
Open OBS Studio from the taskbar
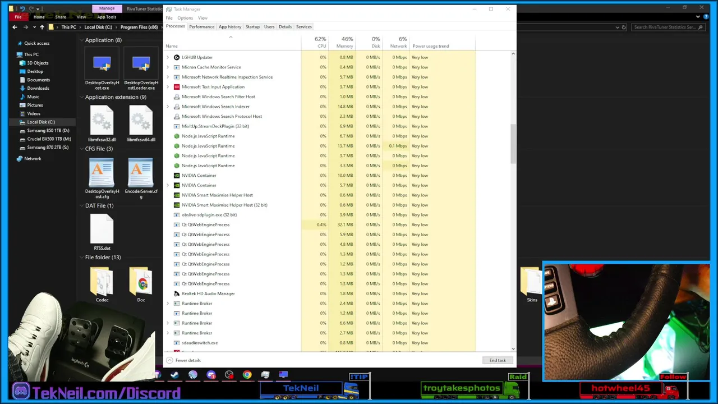coord(229,375)
